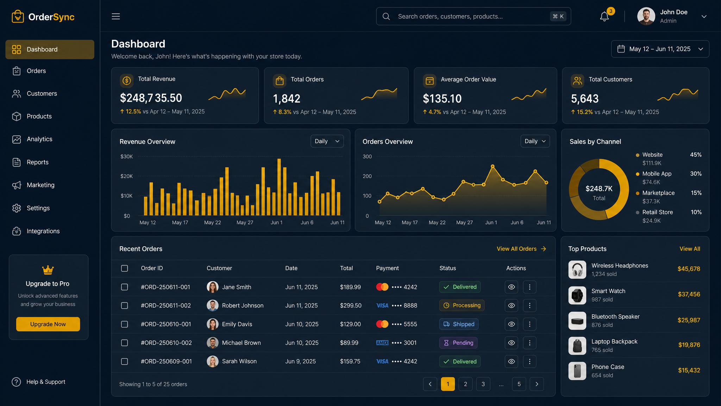Click the Help & Support question icon
This screenshot has height=406, width=721.
pos(16,382)
